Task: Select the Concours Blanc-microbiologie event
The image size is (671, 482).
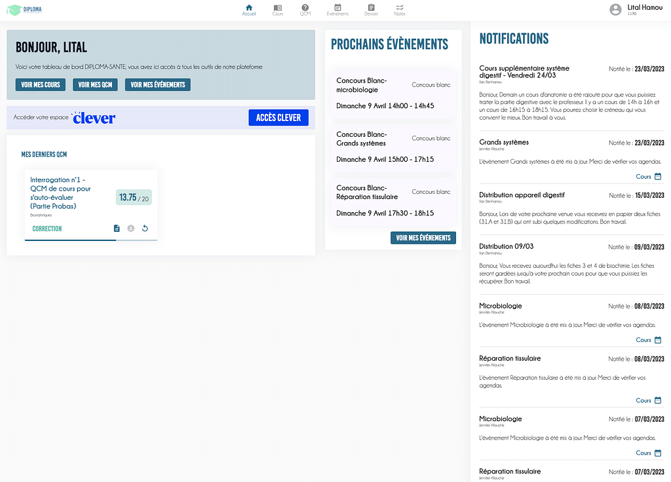Action: click(x=393, y=93)
